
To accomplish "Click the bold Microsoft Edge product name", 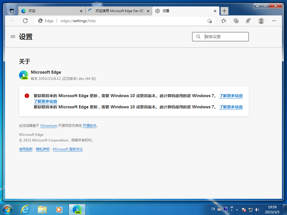I will (46, 72).
